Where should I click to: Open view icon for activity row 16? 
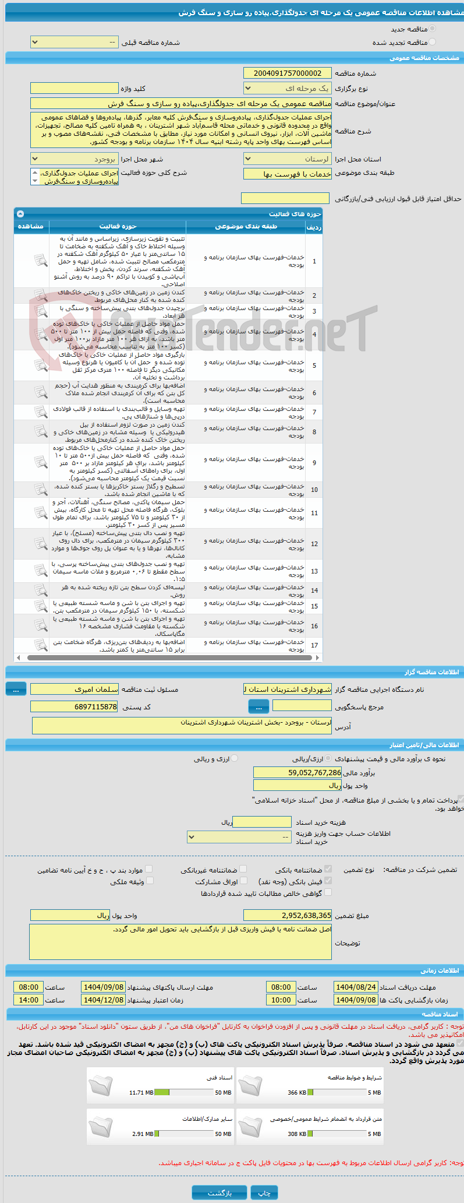[40, 625]
